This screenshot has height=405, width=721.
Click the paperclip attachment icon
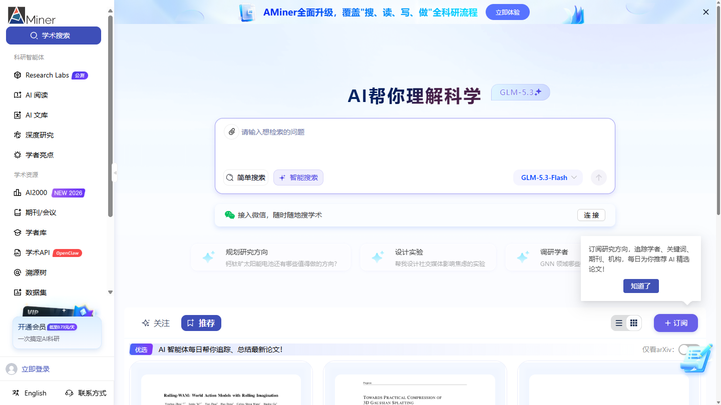(231, 132)
